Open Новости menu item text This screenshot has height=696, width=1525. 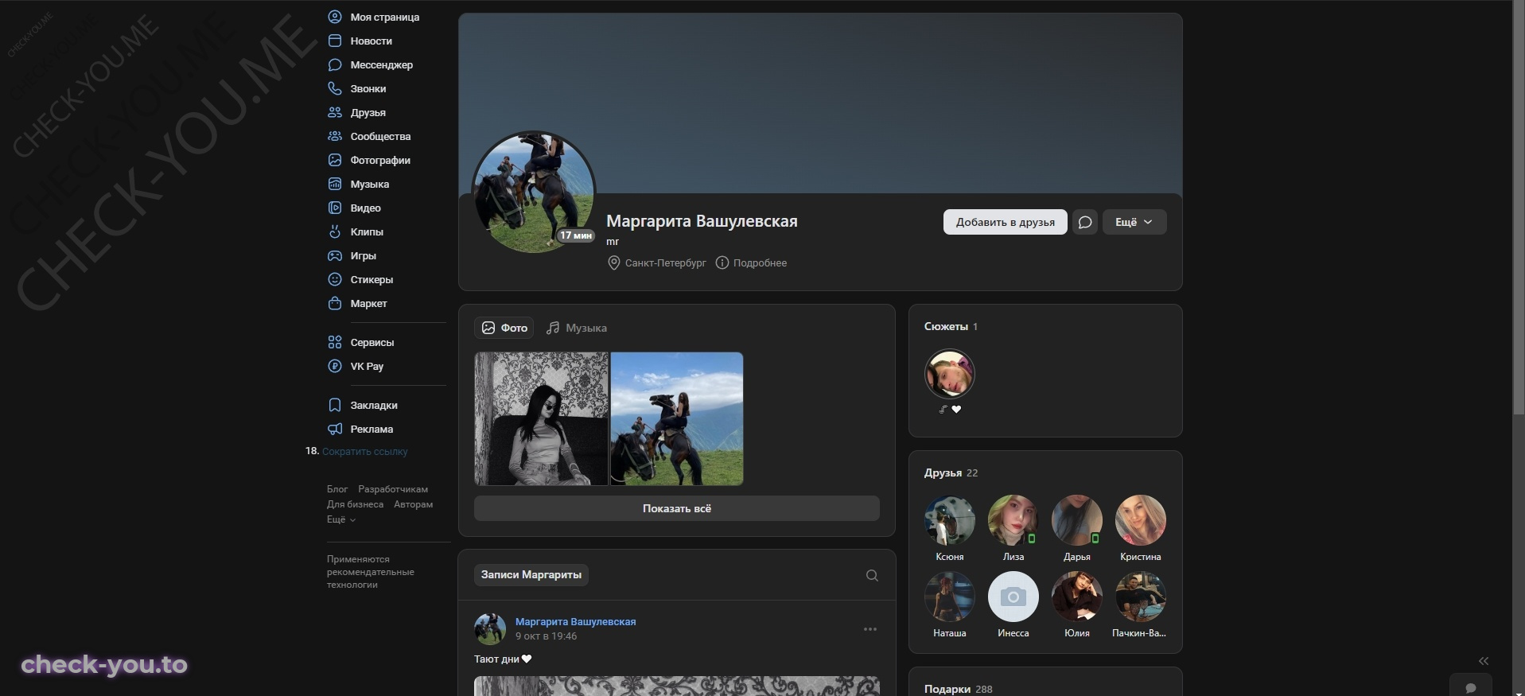pyautogui.click(x=372, y=41)
